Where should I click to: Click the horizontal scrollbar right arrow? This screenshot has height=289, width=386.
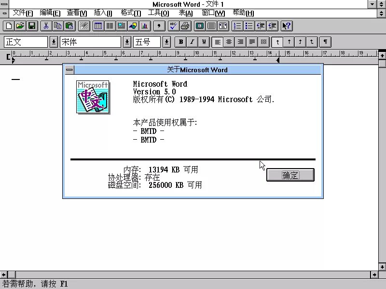tap(374, 275)
